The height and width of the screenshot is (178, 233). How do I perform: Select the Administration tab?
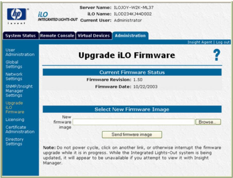point(130,35)
